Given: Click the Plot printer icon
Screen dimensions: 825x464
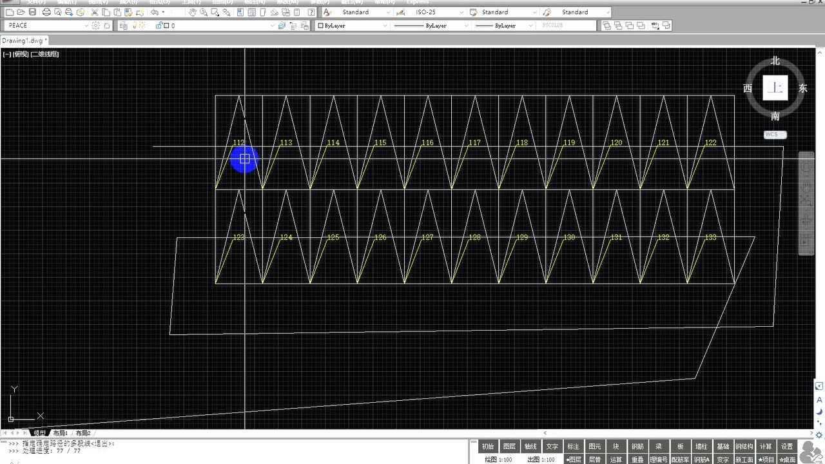Looking at the screenshot, I should point(46,12).
